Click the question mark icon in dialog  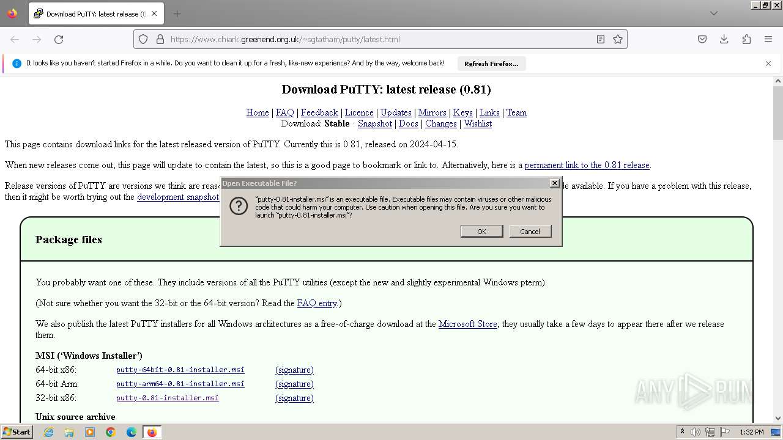coord(239,207)
